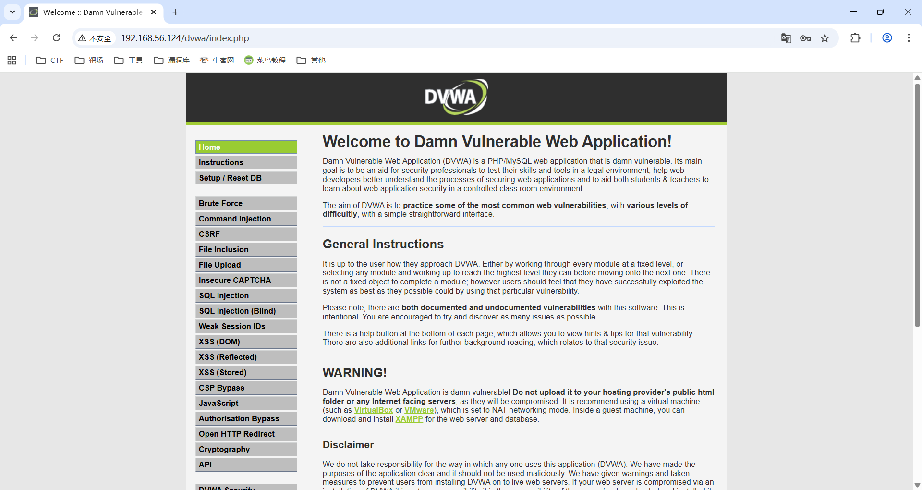Close the Welcome DVWA tab
This screenshot has height=490, width=922.
click(x=154, y=12)
